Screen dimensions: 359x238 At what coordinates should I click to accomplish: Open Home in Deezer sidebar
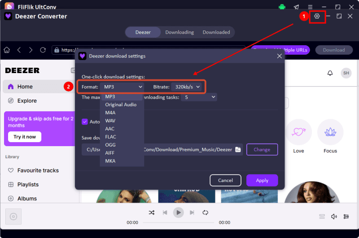pyautogui.click(x=39, y=87)
